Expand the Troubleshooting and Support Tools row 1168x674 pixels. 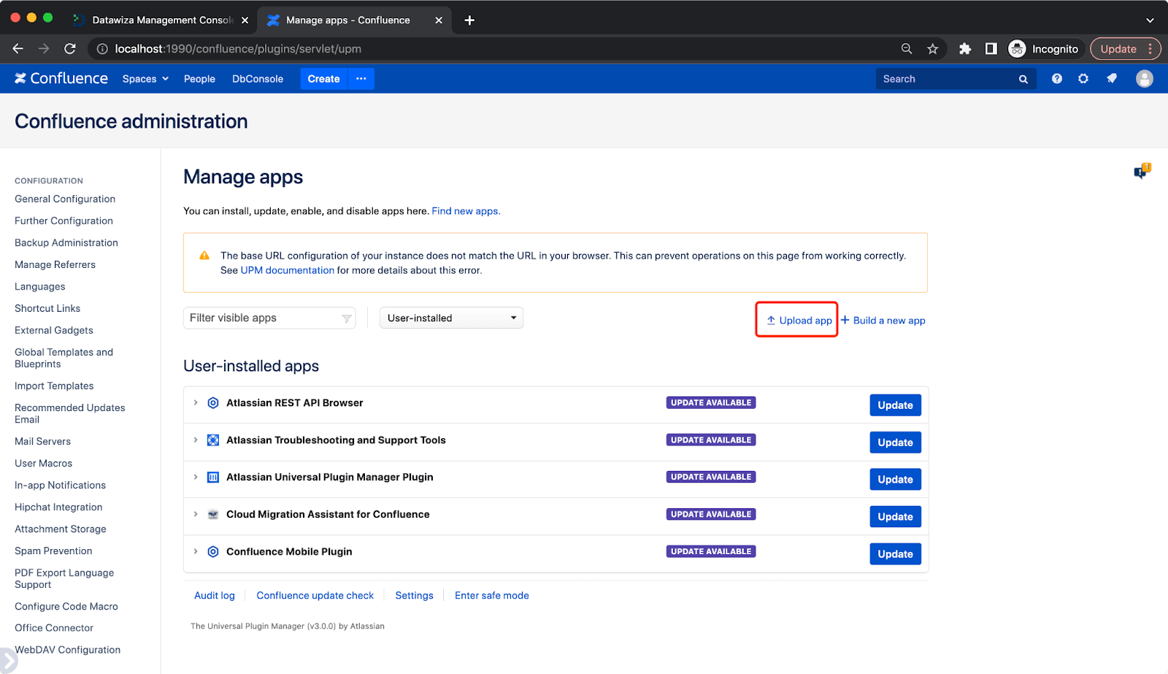click(x=196, y=440)
